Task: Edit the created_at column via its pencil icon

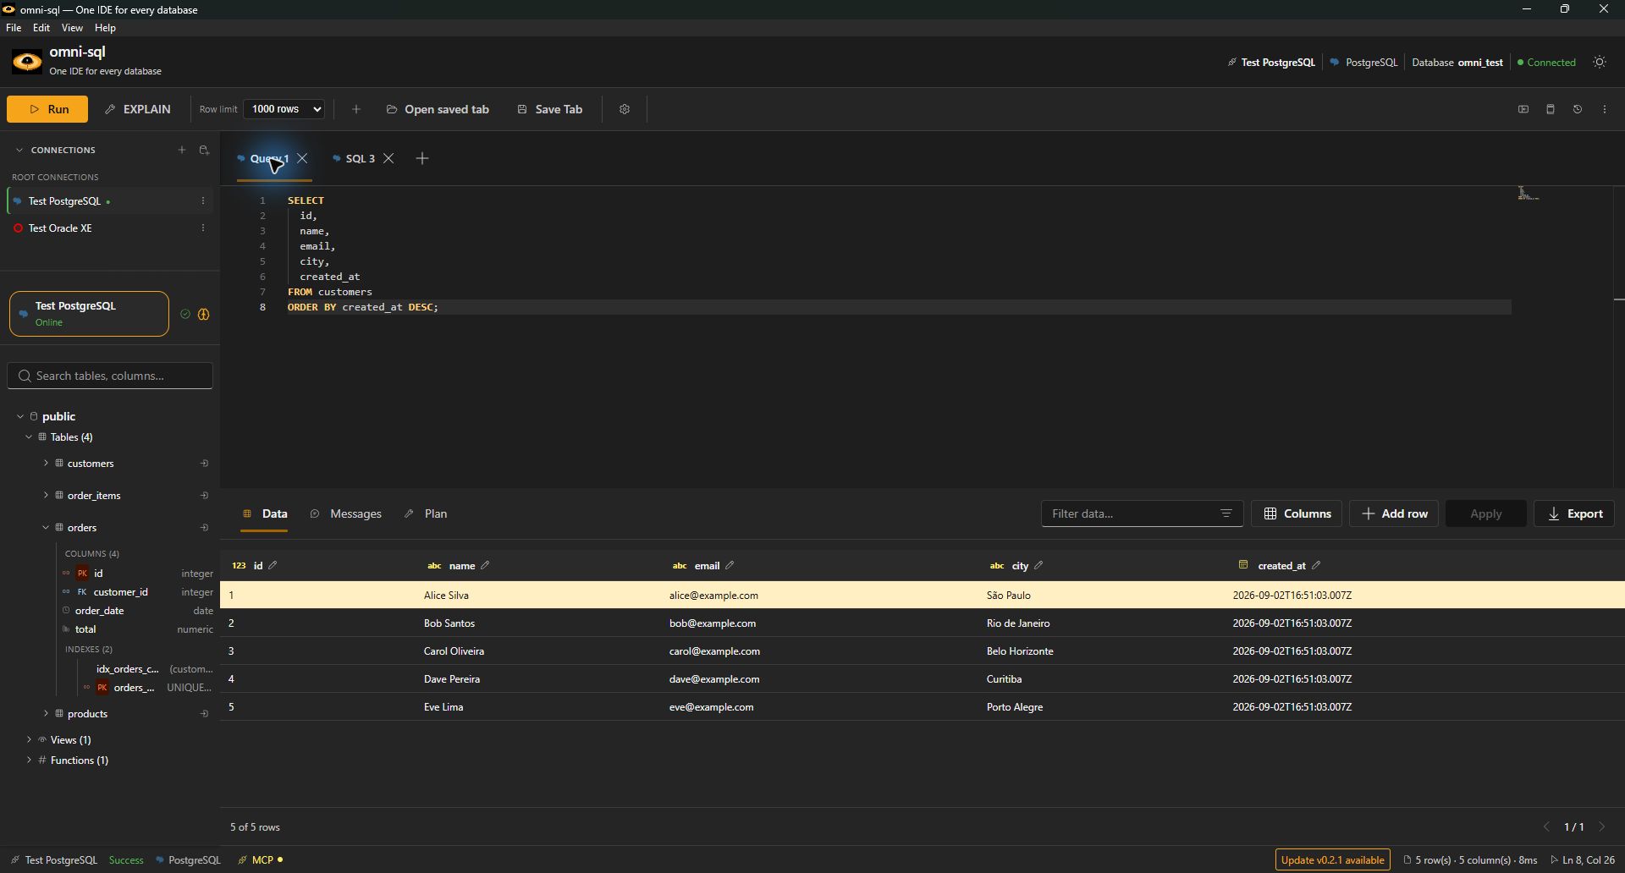Action: 1316,565
